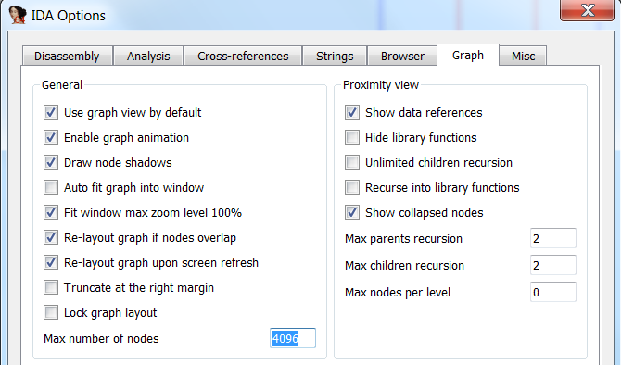This screenshot has height=365, width=621.
Task: Check the Lock graph layout option
Action: tap(51, 312)
